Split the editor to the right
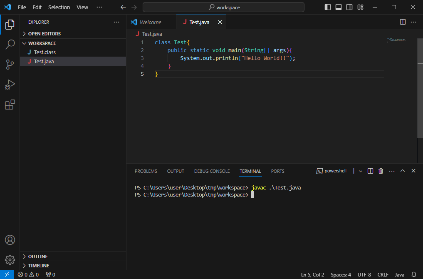The width and height of the screenshot is (423, 279). coord(403,22)
